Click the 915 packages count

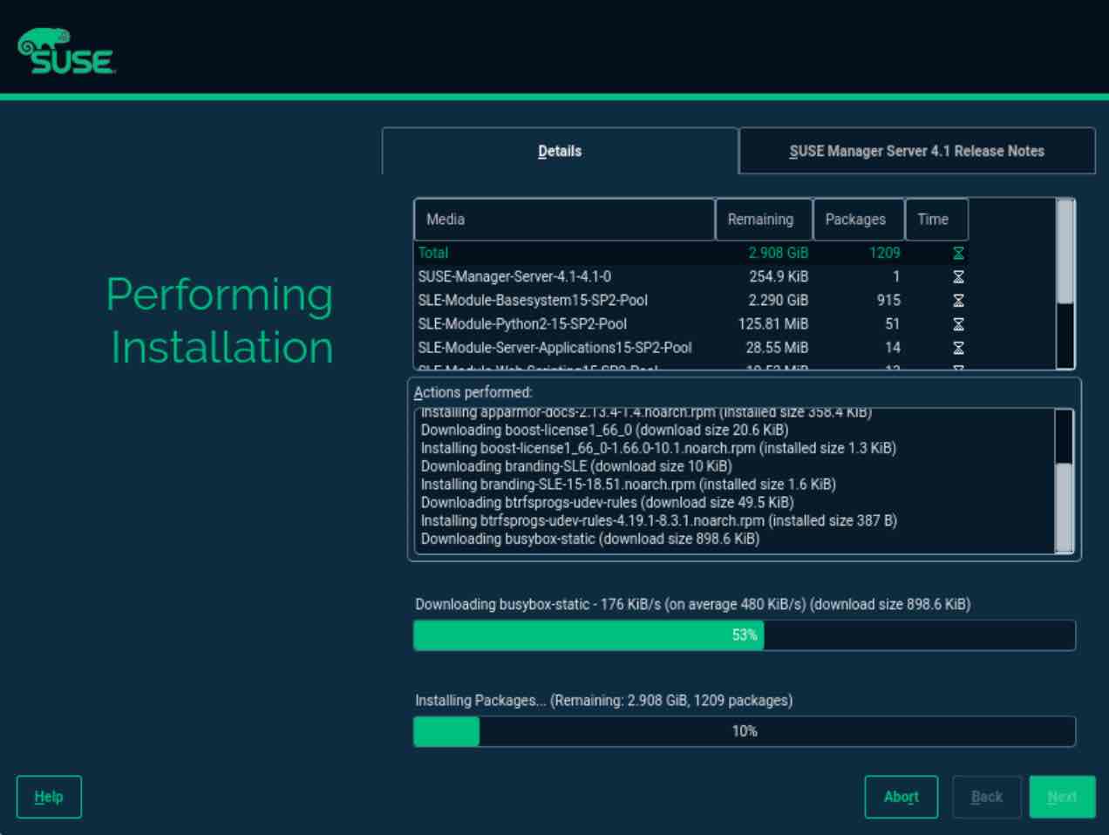point(888,300)
